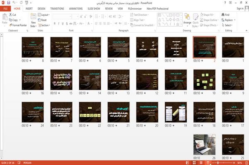Click the Copy icon
Screen dimensions: 249x165
(x=10, y=20)
